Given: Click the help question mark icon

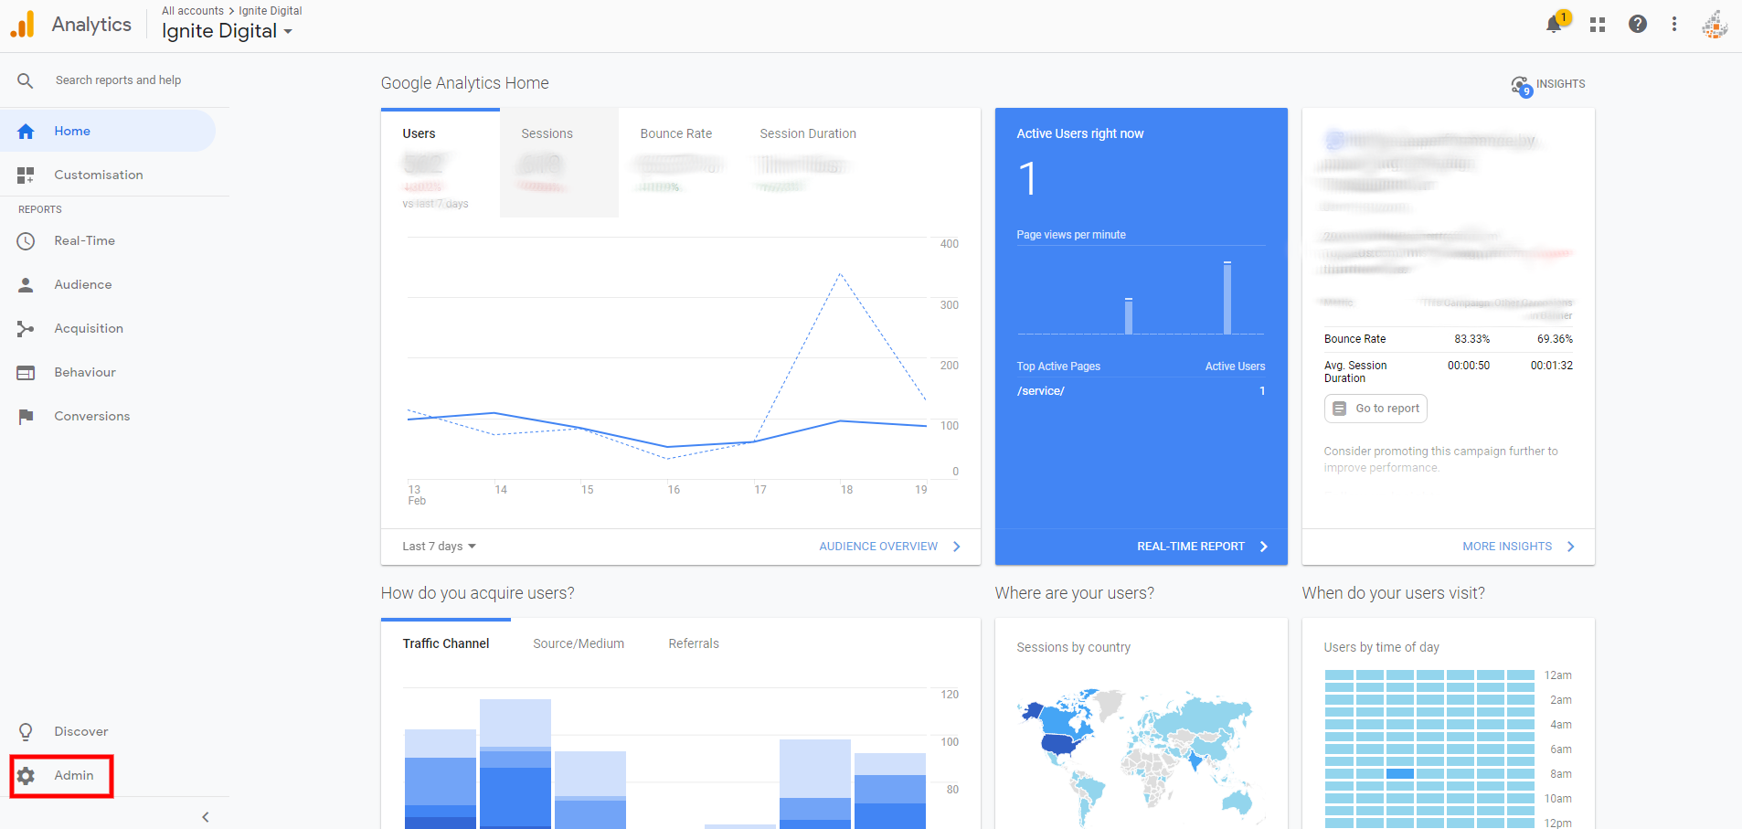Looking at the screenshot, I should [1638, 25].
